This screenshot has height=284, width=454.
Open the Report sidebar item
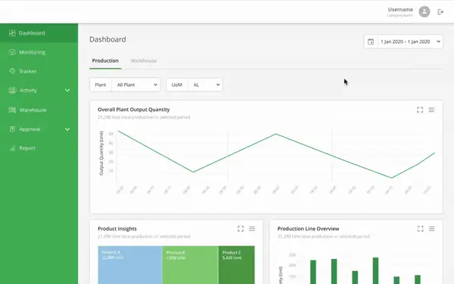pyautogui.click(x=39, y=148)
